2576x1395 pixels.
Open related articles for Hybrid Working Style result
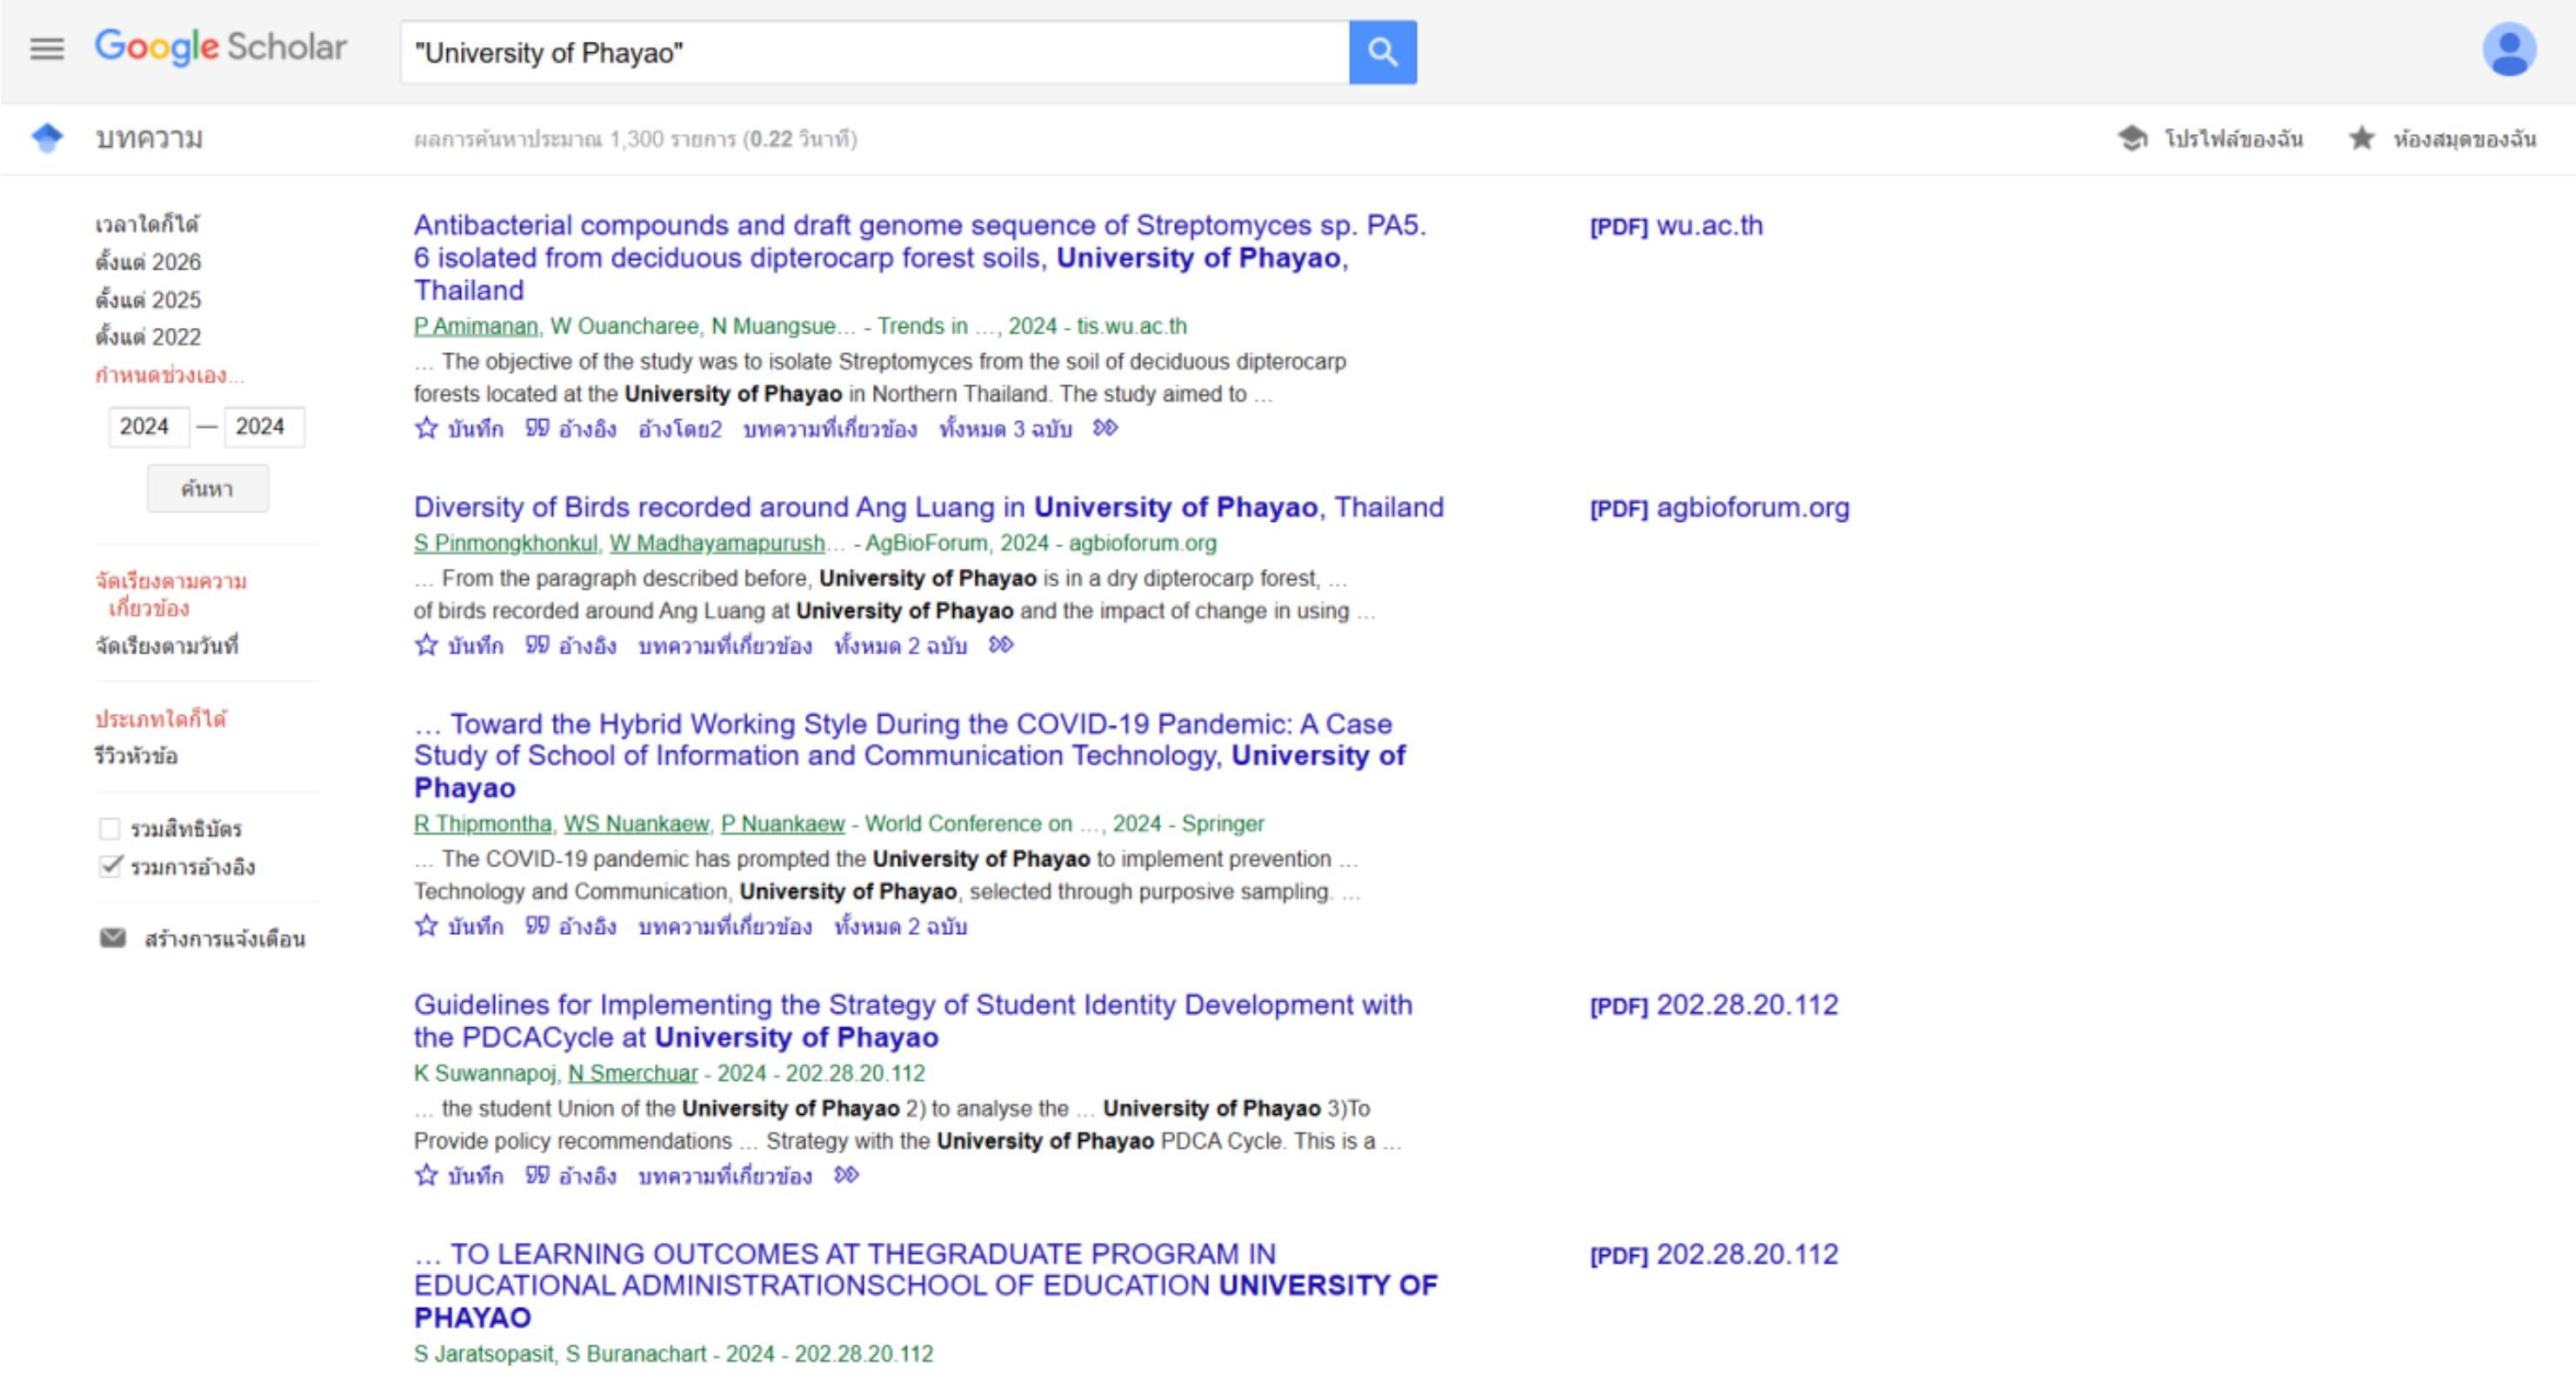pyautogui.click(x=725, y=927)
